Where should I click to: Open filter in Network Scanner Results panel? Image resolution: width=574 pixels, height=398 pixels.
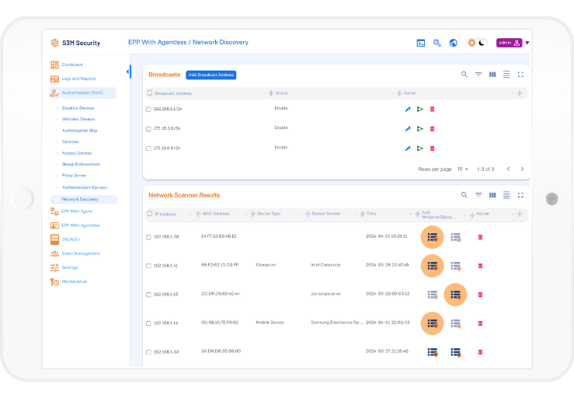pos(478,195)
